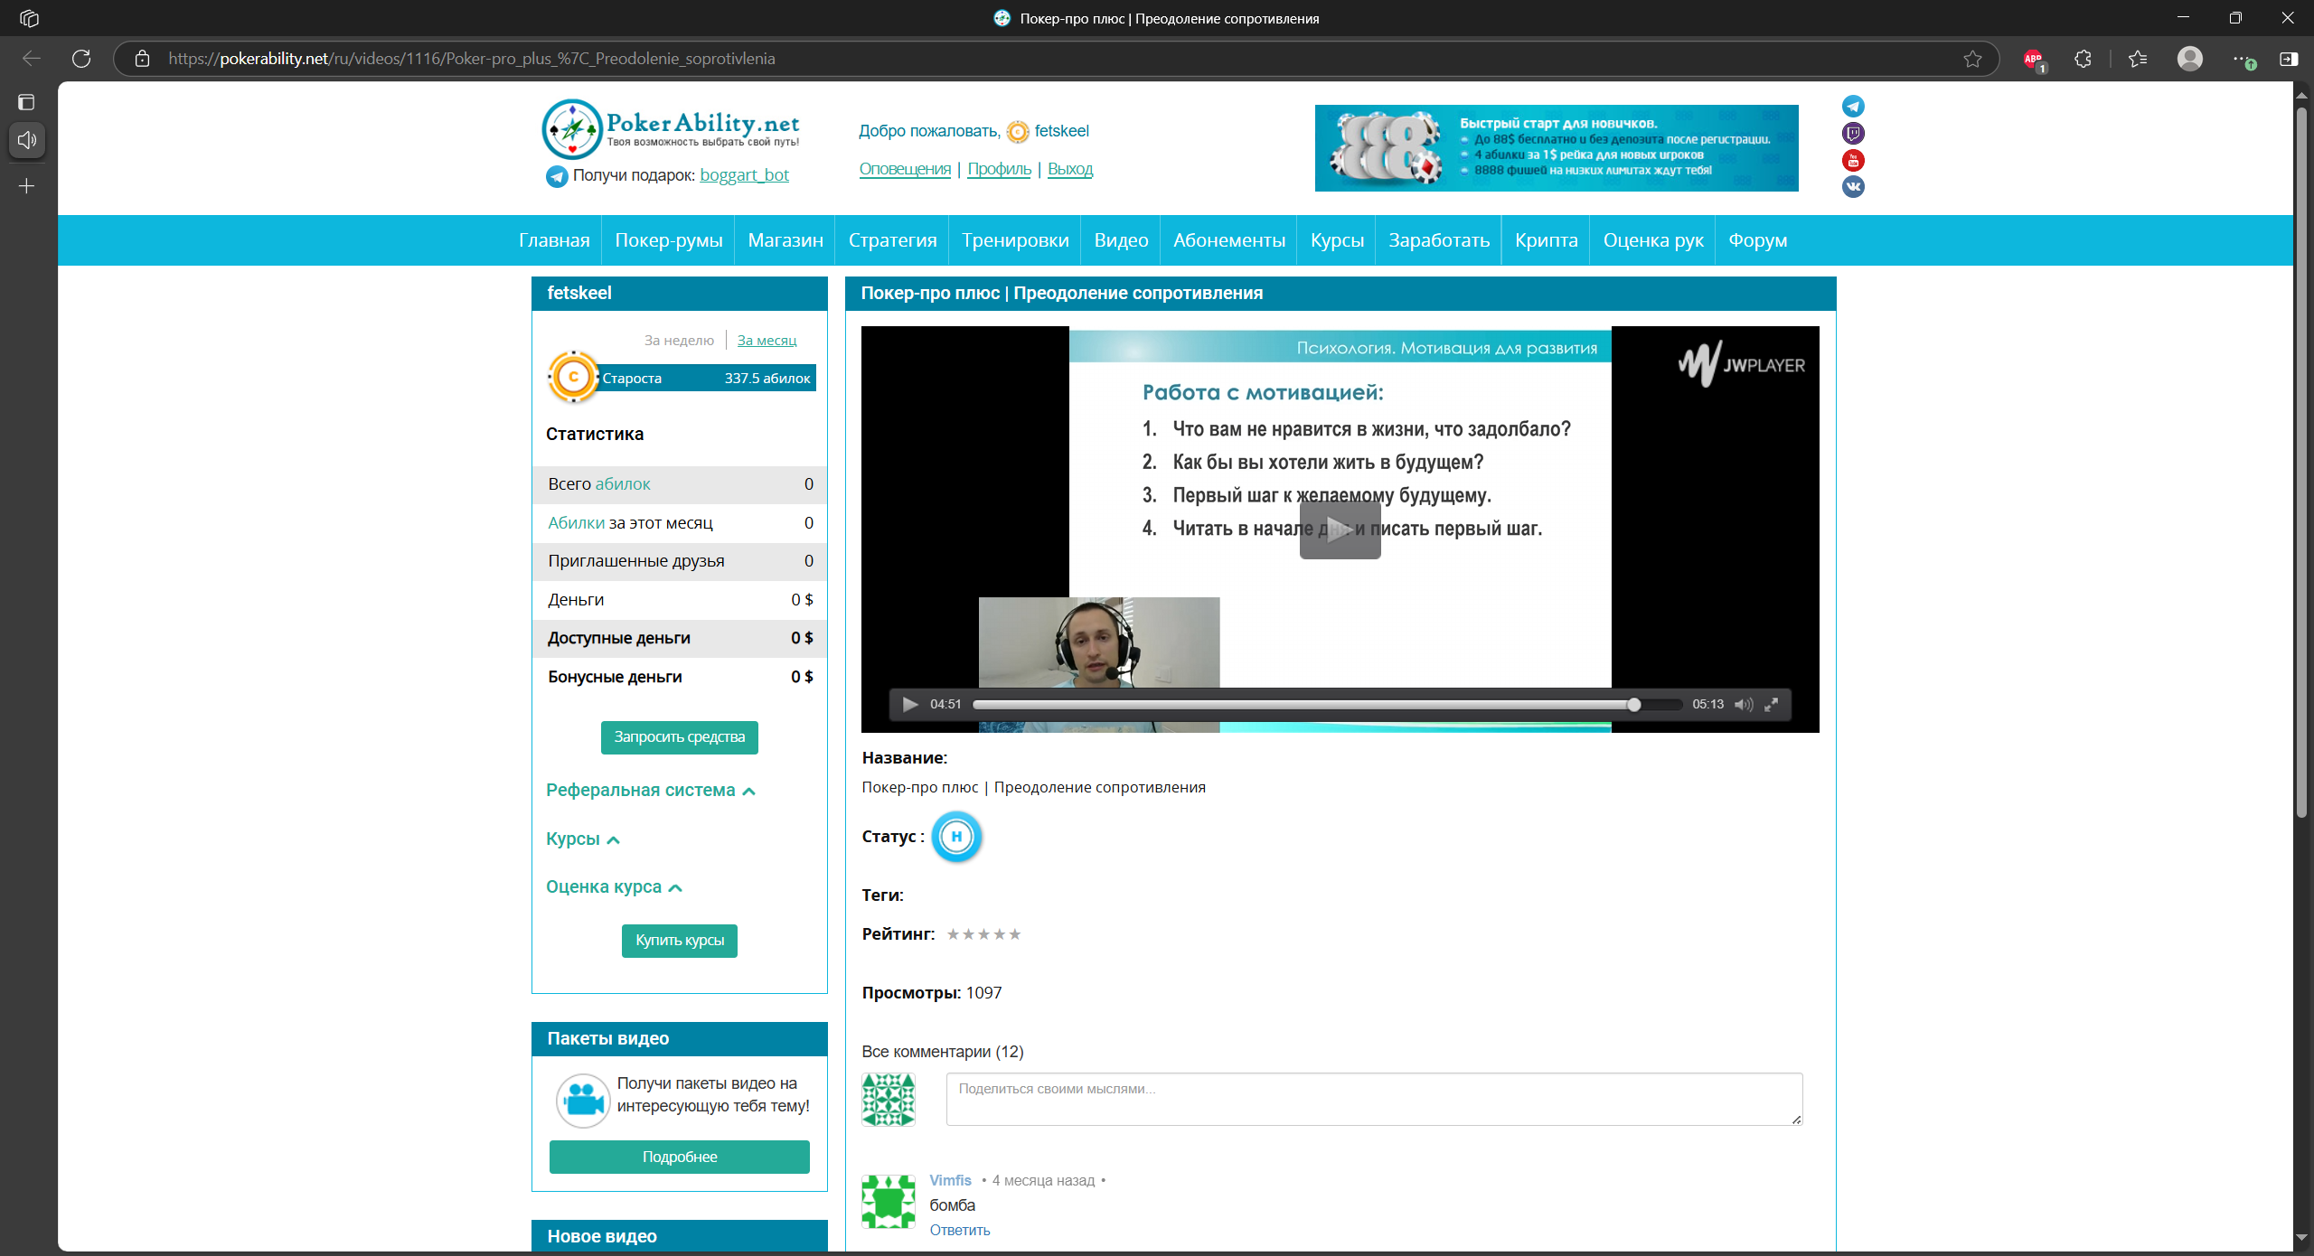Expand 'Оценка курса' section
Image resolution: width=2314 pixels, height=1256 pixels.
[x=614, y=887]
